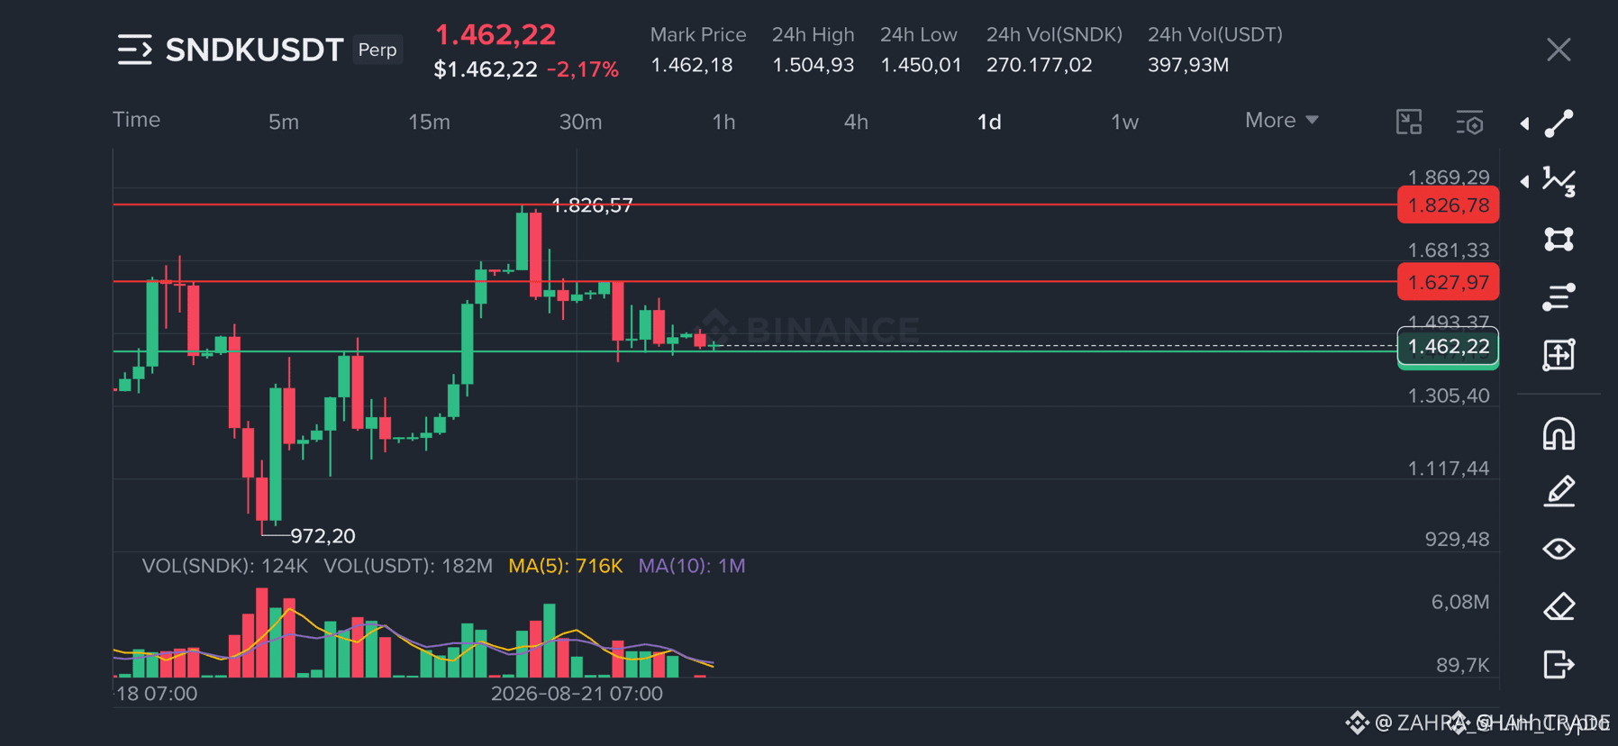Close the fullscreen chart view

click(x=1559, y=50)
